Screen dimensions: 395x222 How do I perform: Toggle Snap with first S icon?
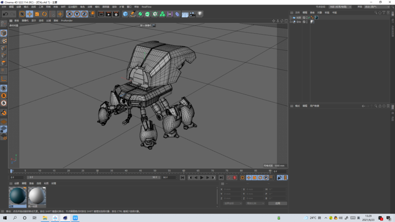tap(4, 88)
